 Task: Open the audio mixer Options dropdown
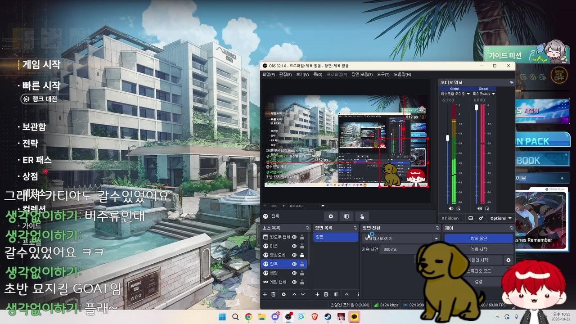click(501, 218)
